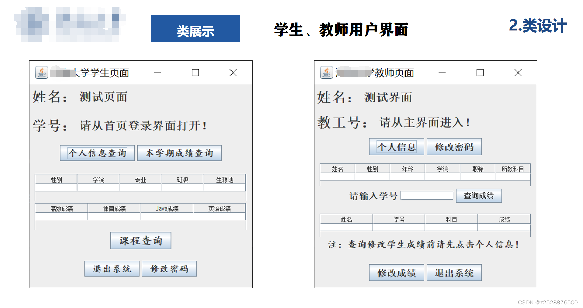583x308 pixels.
Task: Click the 请输入学号 label
Action: point(373,196)
